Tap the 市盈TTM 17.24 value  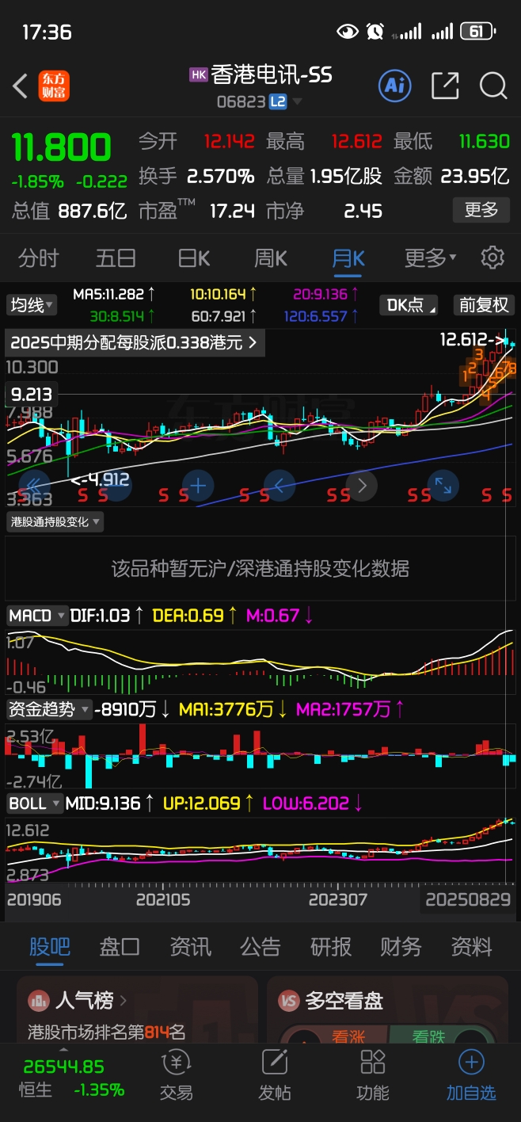[x=233, y=211]
